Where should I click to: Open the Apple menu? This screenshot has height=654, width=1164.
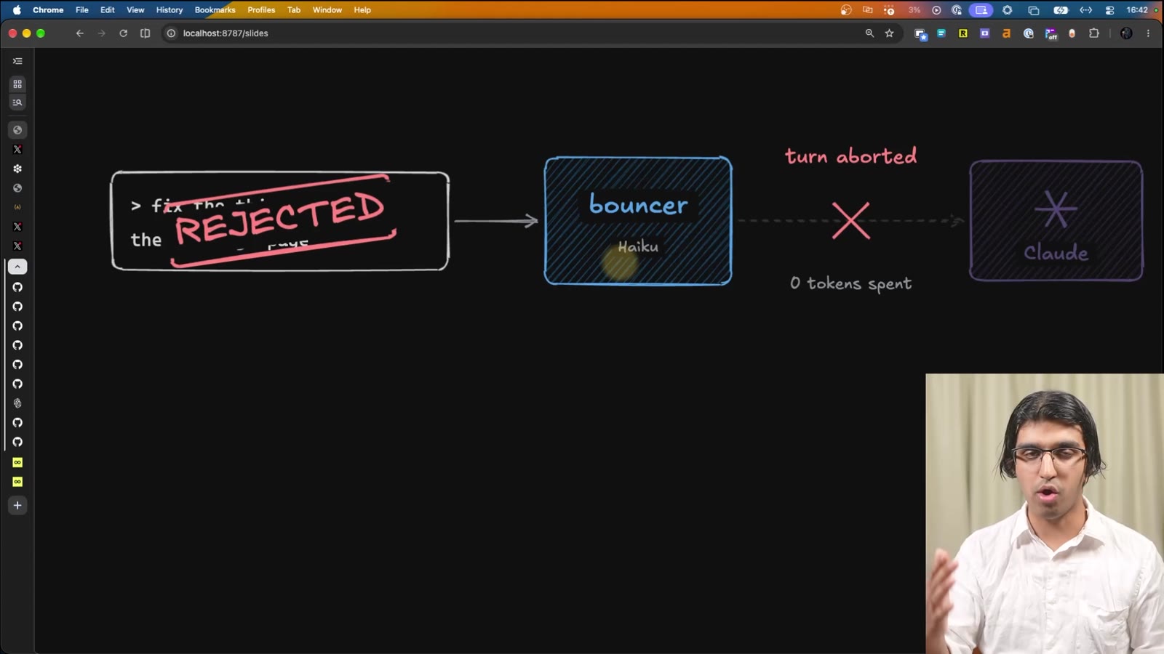coord(17,10)
